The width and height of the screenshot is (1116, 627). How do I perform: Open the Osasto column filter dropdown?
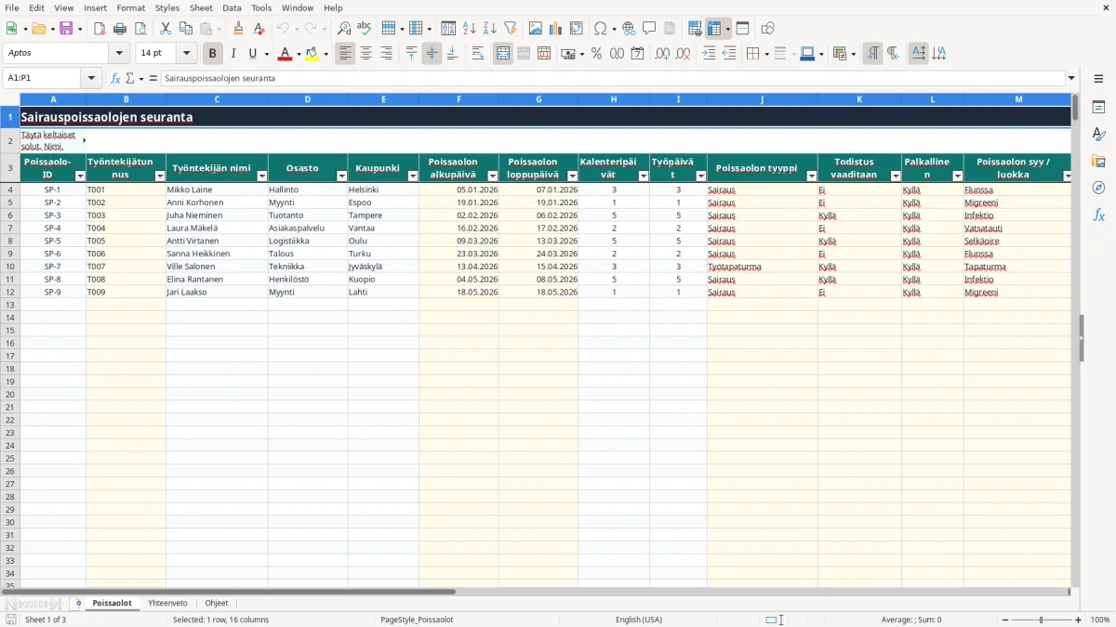coord(340,176)
